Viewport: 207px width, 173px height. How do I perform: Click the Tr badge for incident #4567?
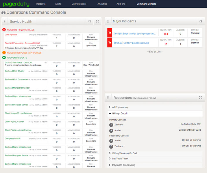tap(110, 42)
